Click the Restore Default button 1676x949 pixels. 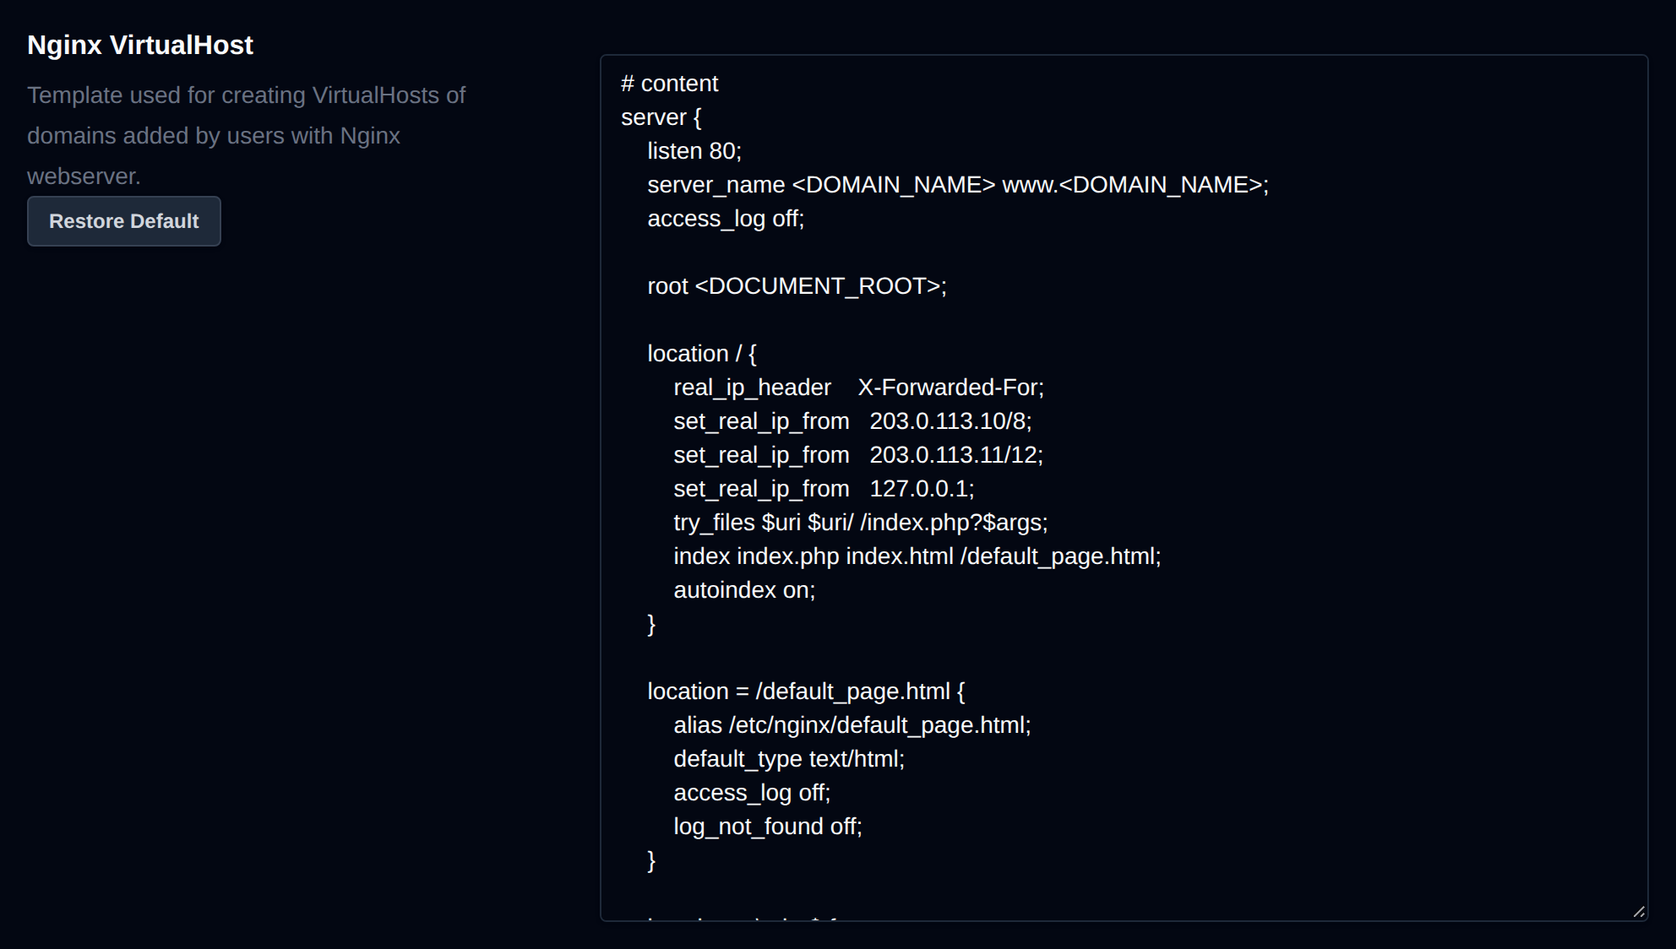124,221
